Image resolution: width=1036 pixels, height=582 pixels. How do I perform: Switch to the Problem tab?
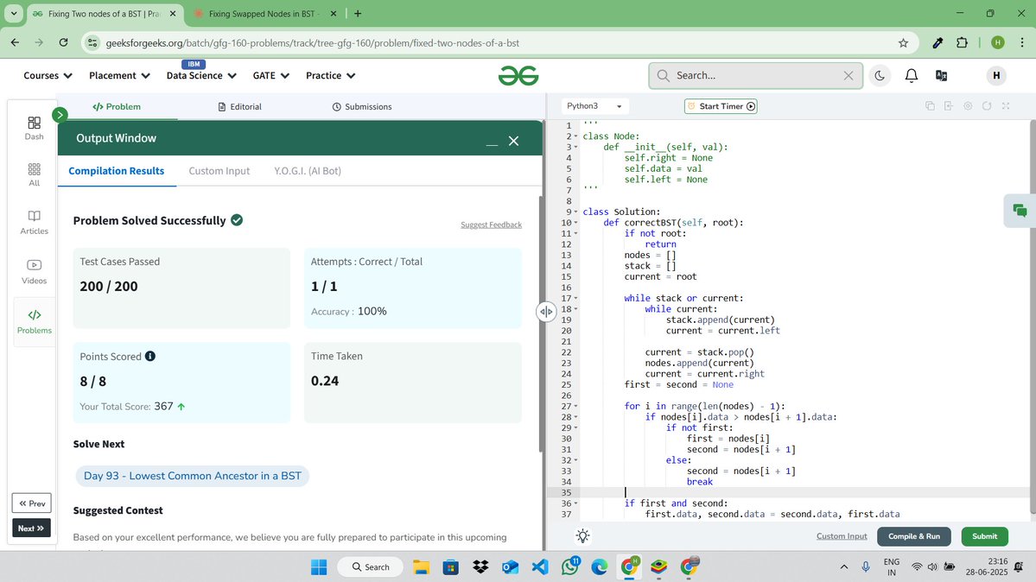[117, 106]
